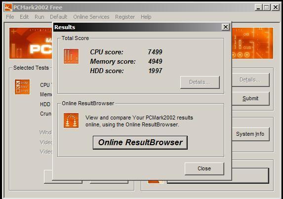Image resolution: width=283 pixels, height=199 pixels.
Task: Select the HDD score value 1997
Action: click(155, 71)
